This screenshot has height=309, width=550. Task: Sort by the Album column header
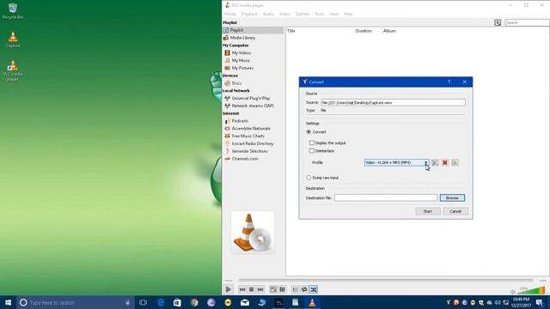[389, 31]
